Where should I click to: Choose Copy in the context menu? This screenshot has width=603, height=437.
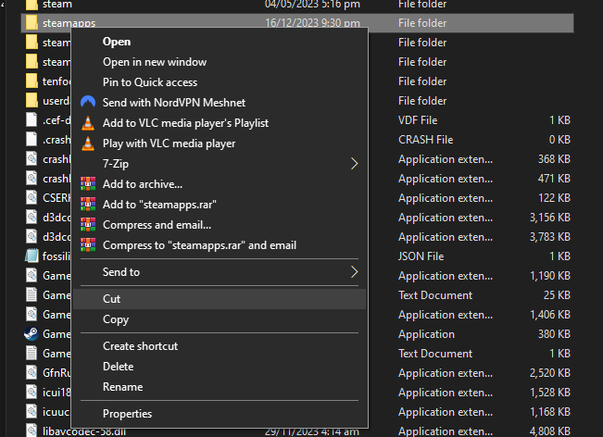tap(116, 319)
